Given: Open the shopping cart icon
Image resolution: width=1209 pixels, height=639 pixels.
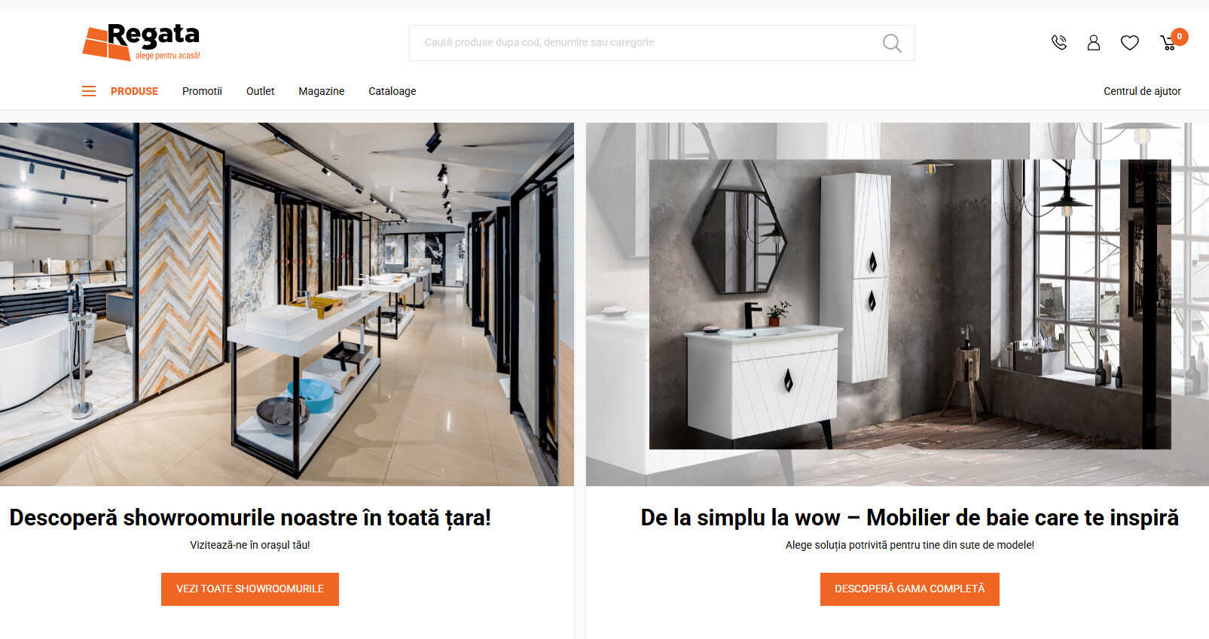Looking at the screenshot, I should point(1168,44).
